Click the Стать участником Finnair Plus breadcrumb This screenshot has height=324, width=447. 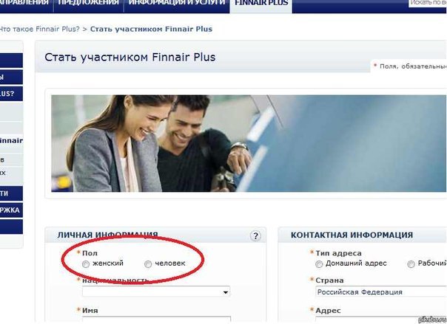(x=151, y=29)
